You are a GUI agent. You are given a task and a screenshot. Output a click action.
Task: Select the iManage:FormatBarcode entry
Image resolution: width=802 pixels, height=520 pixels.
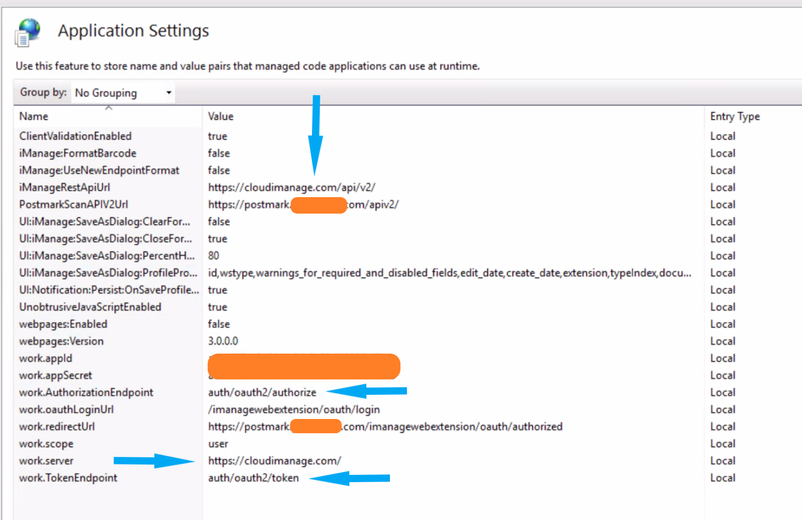pos(77,153)
